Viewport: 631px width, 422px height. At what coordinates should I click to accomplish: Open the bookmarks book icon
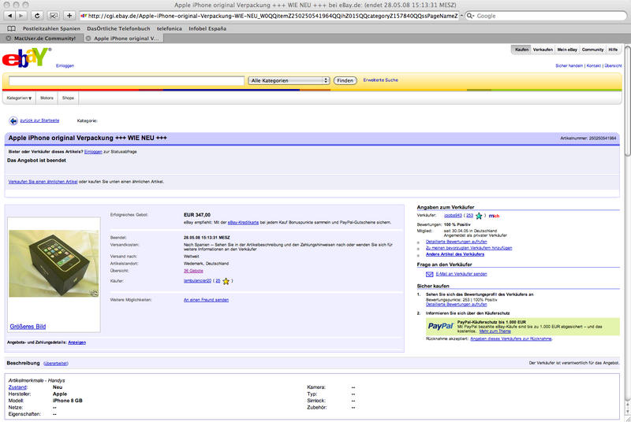pos(12,28)
